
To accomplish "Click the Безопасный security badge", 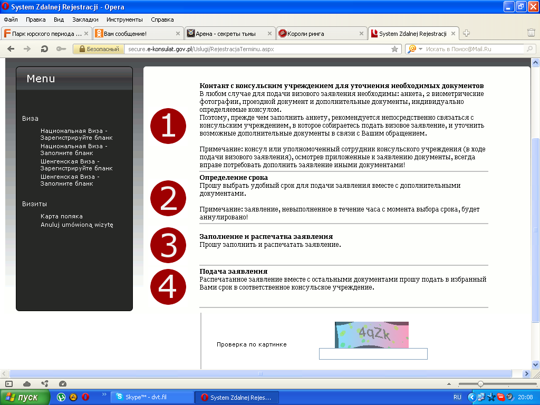I will pos(99,49).
